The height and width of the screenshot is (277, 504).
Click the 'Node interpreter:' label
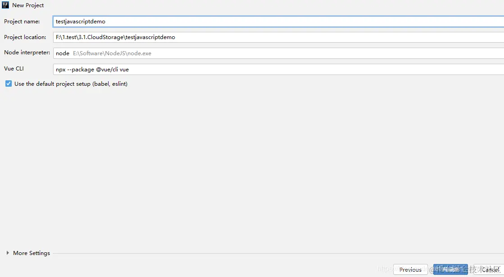(27, 53)
